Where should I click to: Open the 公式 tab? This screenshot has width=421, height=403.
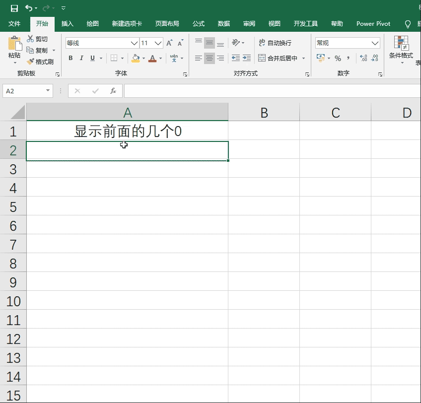(x=199, y=24)
